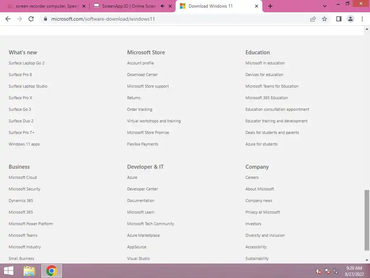Go back to the previous page

8,19
